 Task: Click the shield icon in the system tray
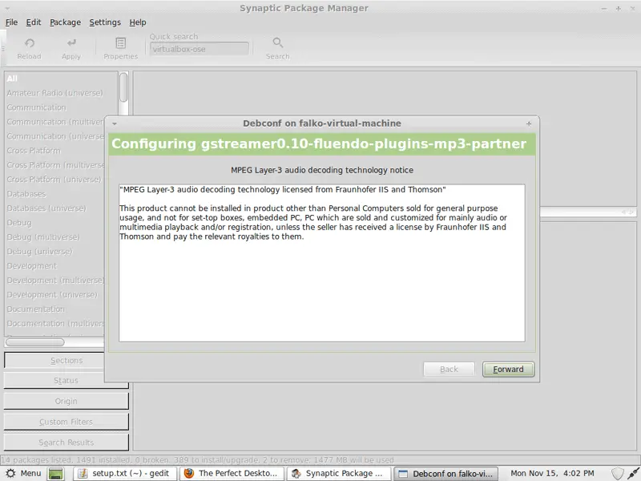617,474
